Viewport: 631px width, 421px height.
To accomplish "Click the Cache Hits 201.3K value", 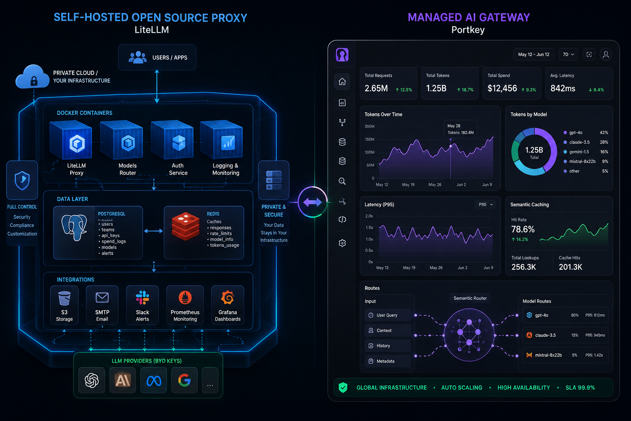I will pyautogui.click(x=570, y=267).
